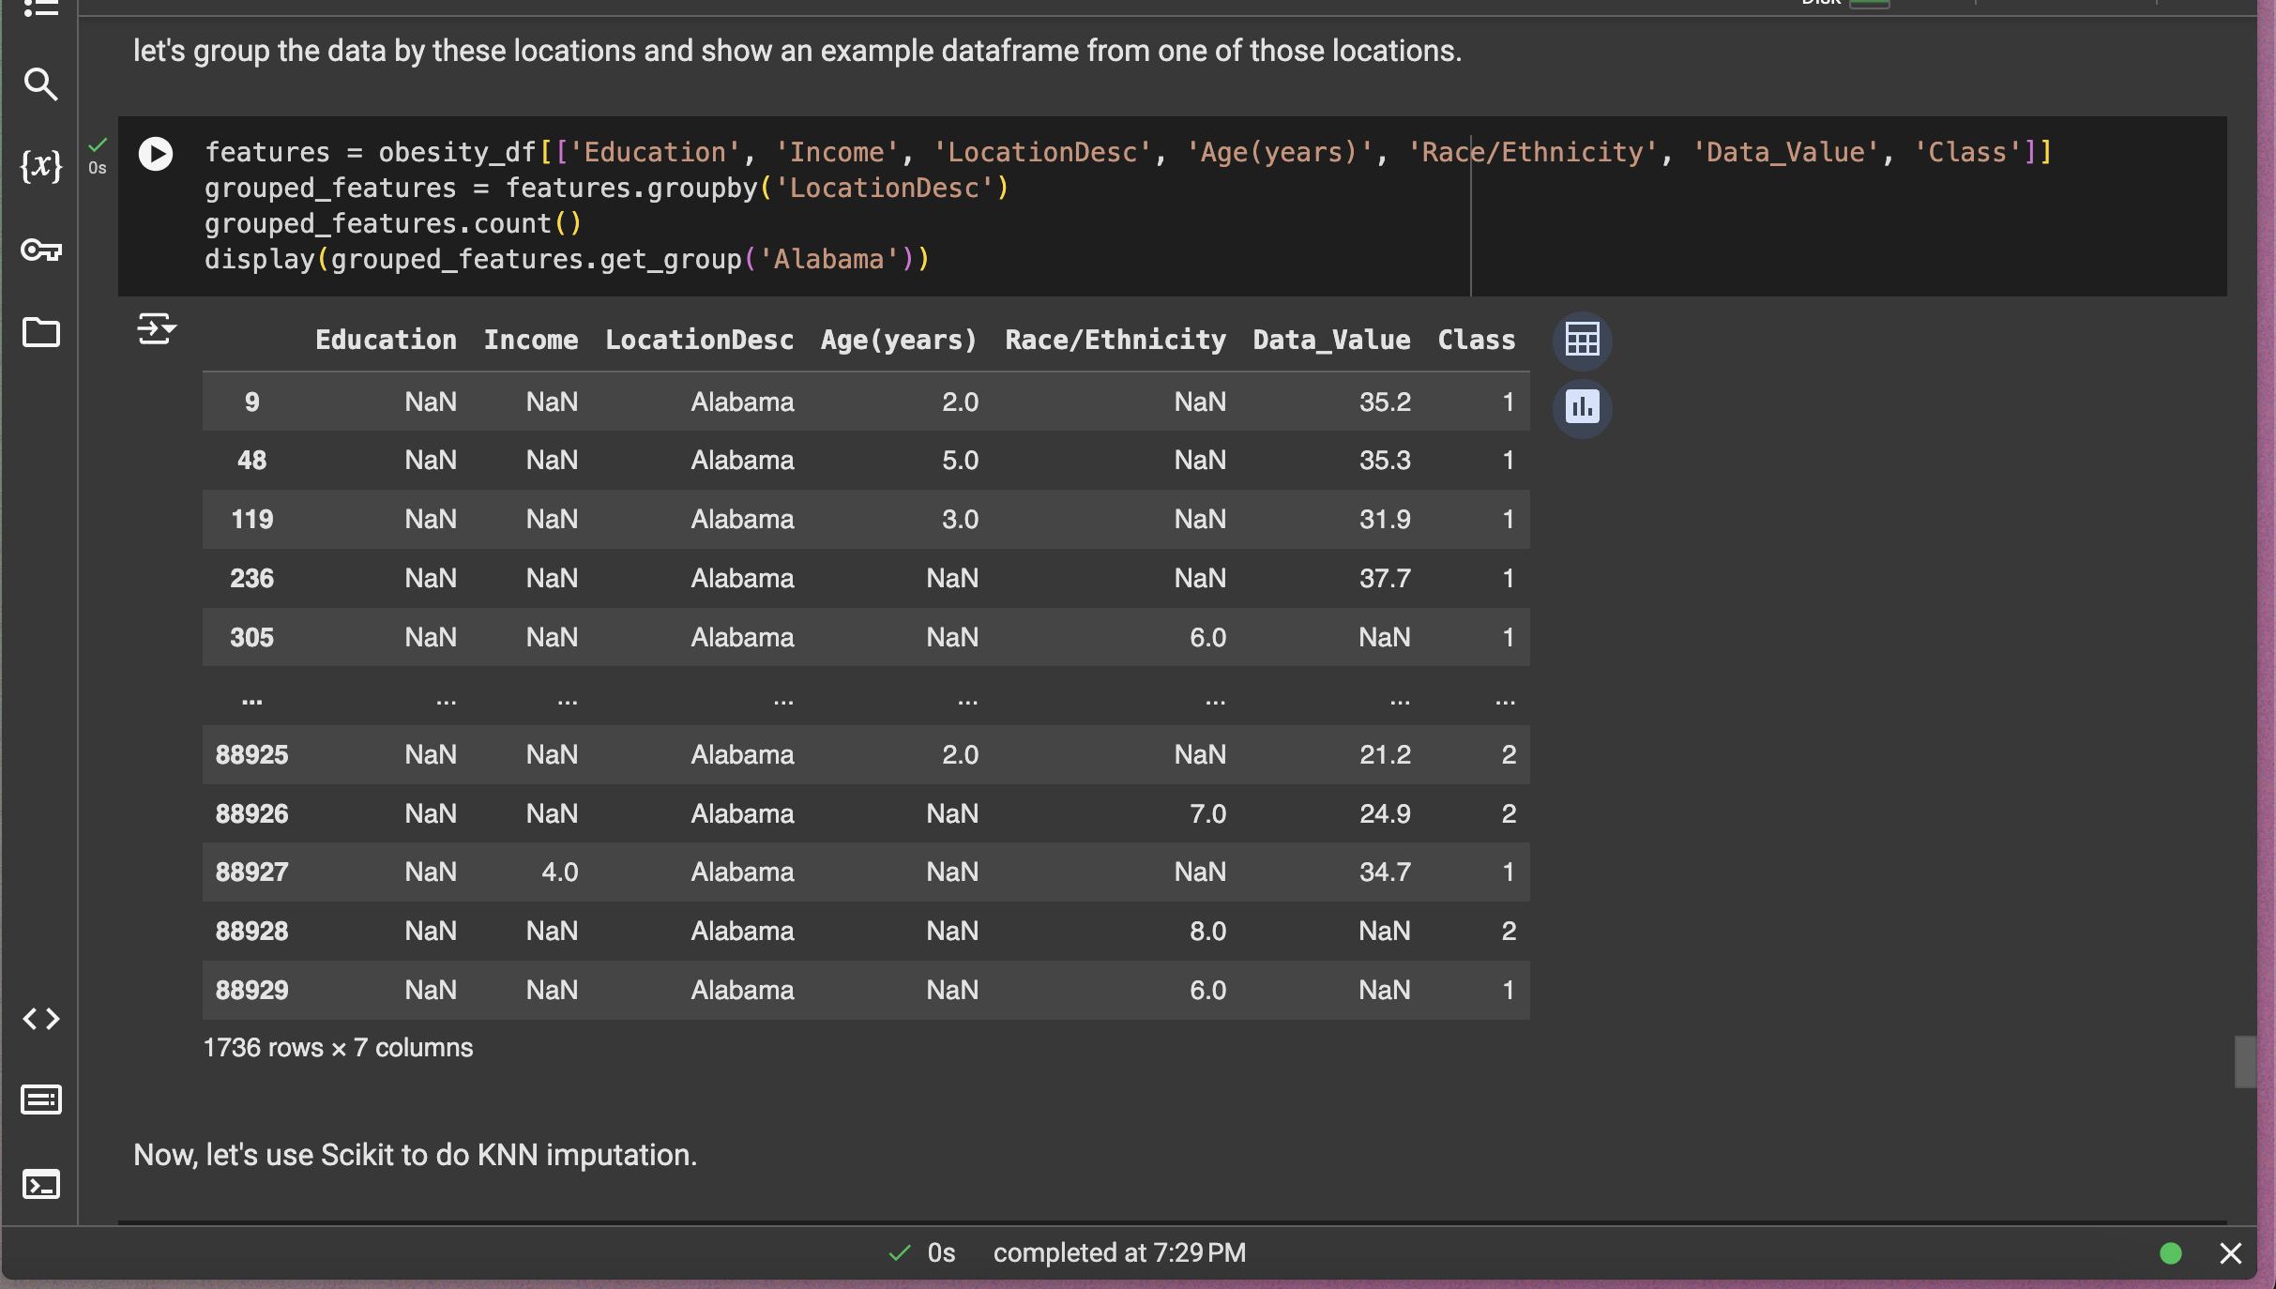Select the KNN imputation text cell
The image size is (2276, 1289).
click(415, 1155)
